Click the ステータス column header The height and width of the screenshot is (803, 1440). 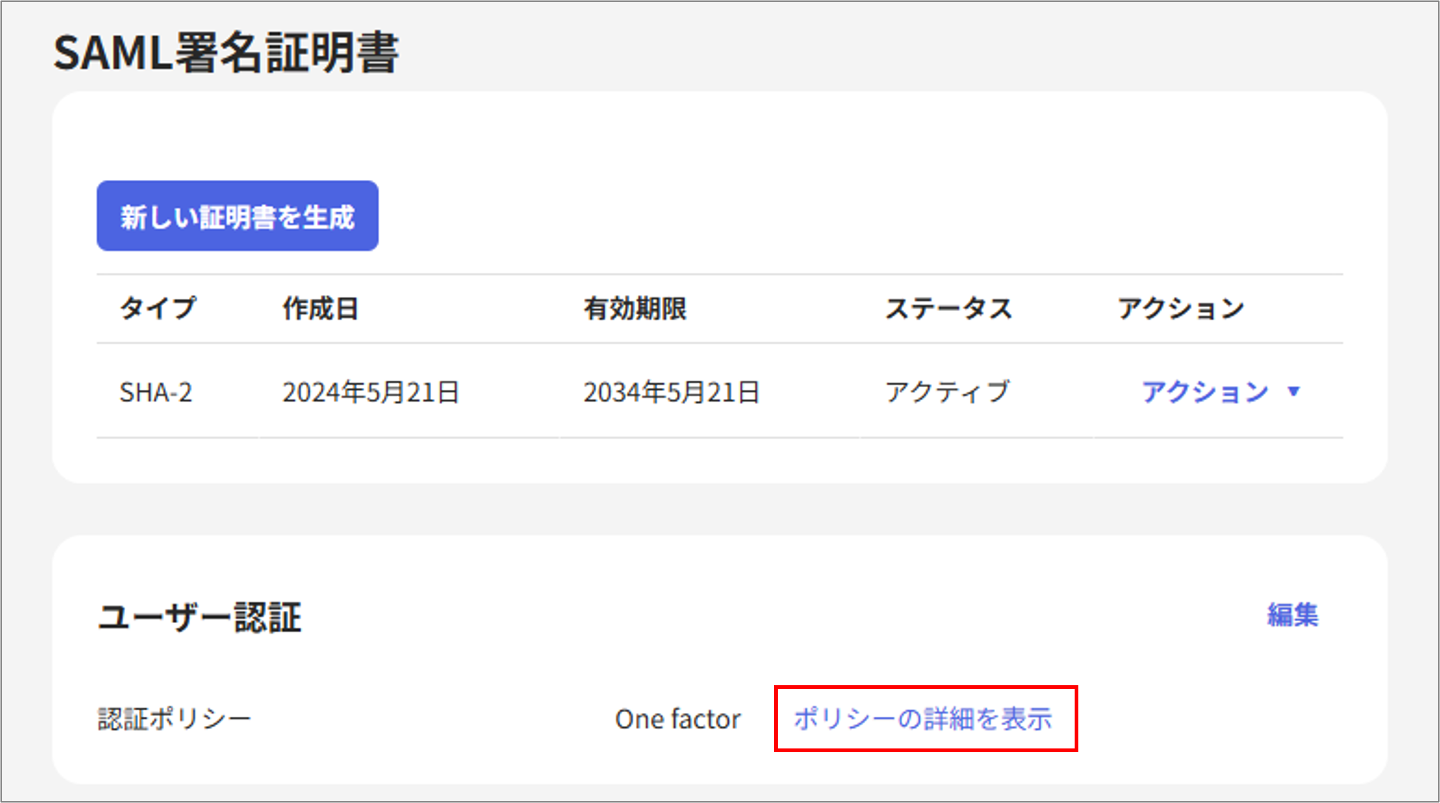pyautogui.click(x=949, y=308)
